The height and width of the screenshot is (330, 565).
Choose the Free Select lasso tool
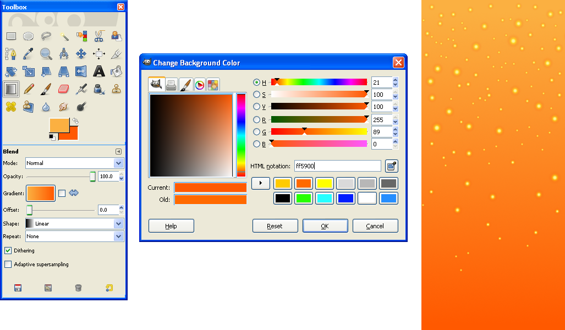(x=46, y=36)
